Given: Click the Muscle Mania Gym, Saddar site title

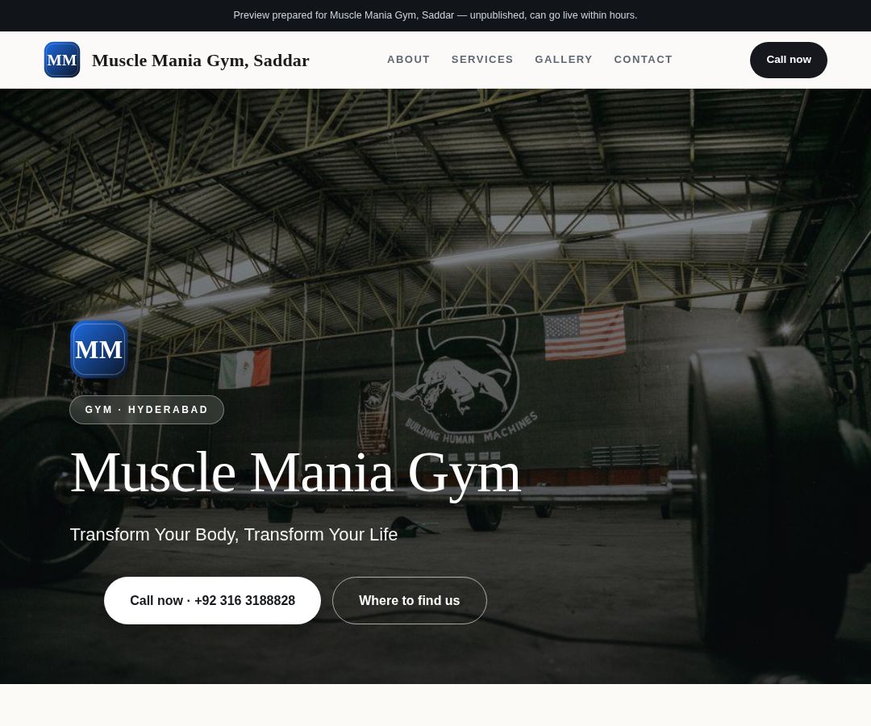Looking at the screenshot, I should point(201,60).
